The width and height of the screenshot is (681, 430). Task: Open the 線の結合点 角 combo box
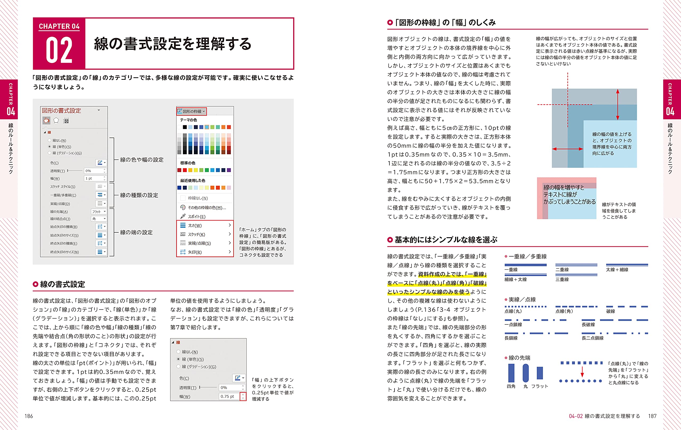click(x=99, y=219)
